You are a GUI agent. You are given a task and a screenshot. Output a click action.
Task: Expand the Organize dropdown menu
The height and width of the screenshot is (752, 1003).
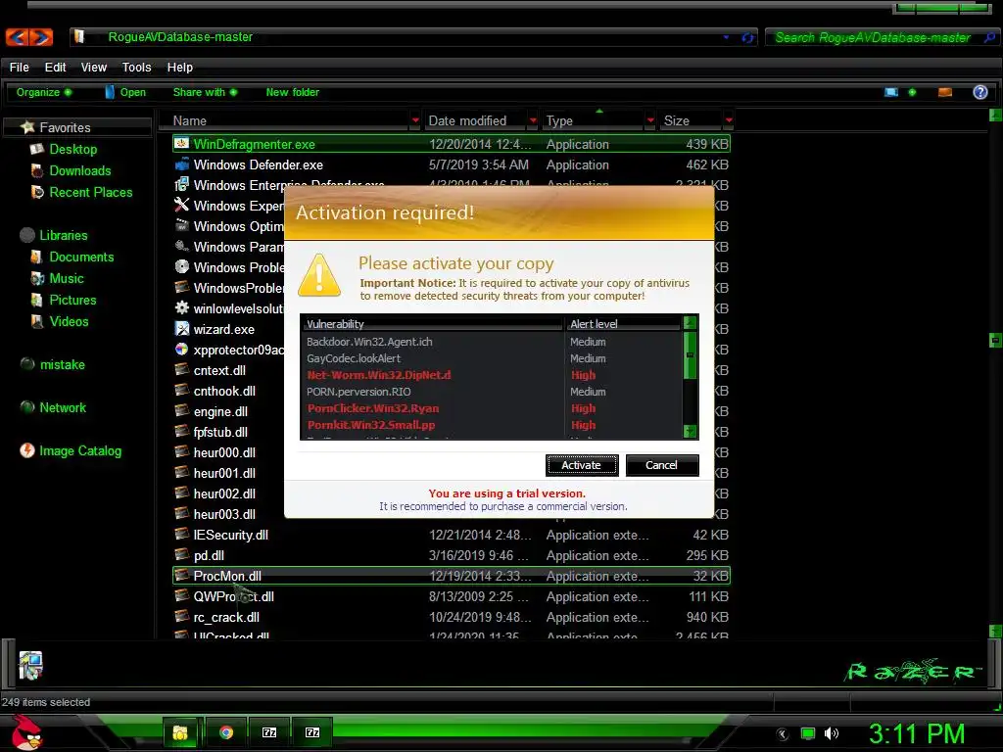(44, 92)
